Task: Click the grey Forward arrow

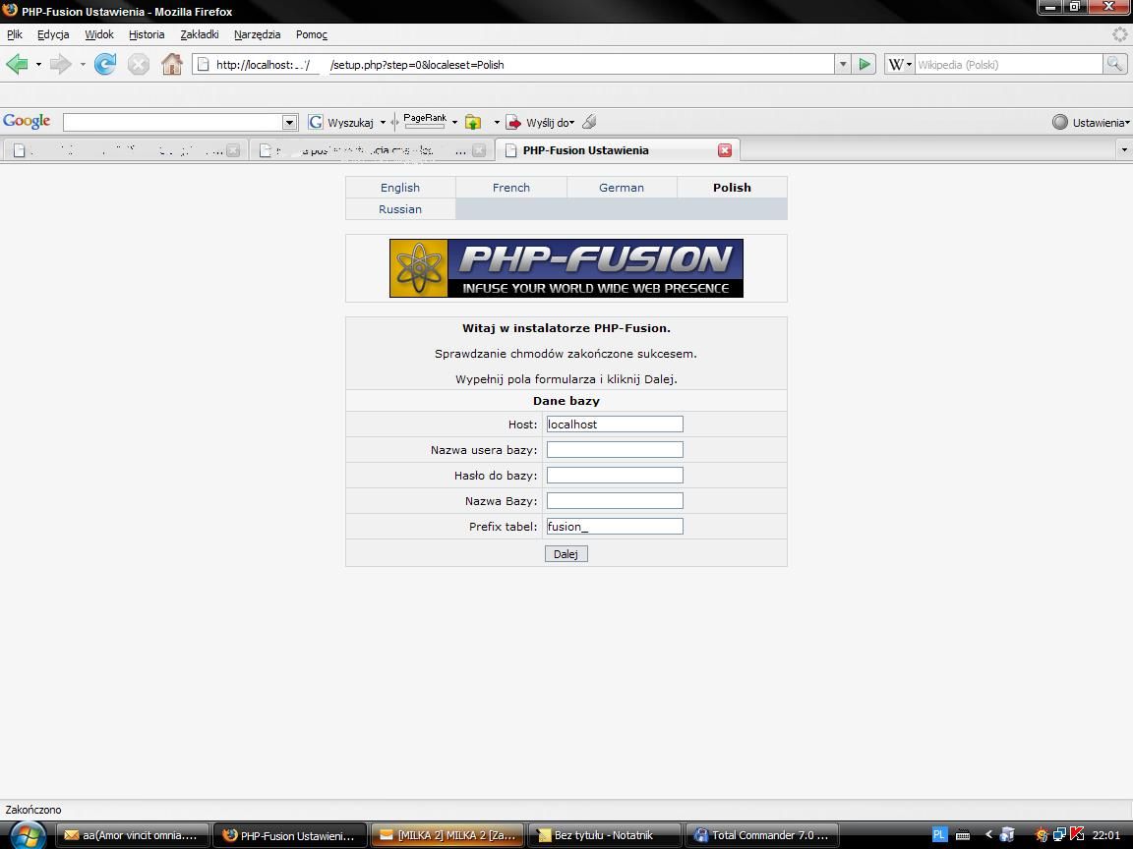Action: click(x=61, y=64)
